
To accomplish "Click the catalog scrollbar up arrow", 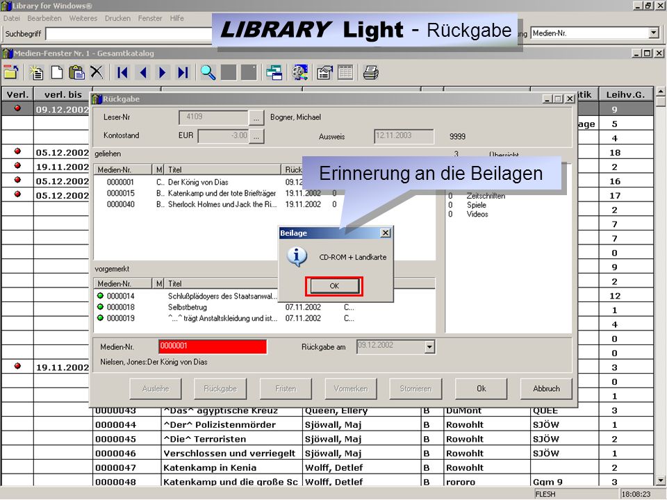I will coord(660,92).
